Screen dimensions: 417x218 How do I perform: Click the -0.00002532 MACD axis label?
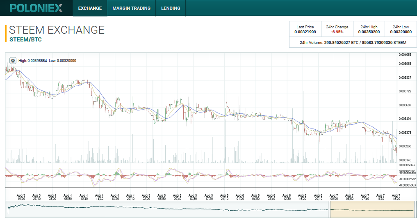pyautogui.click(x=407, y=179)
